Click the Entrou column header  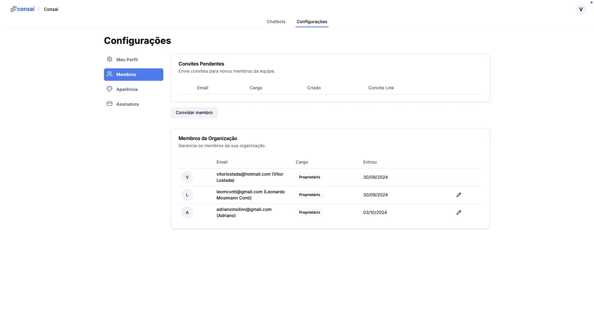tap(370, 162)
